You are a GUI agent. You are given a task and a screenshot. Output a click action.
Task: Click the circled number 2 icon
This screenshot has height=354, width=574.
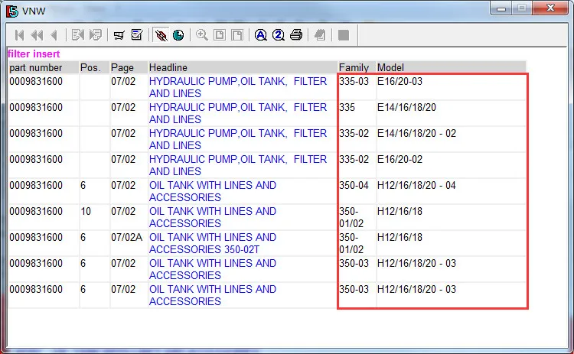point(279,35)
